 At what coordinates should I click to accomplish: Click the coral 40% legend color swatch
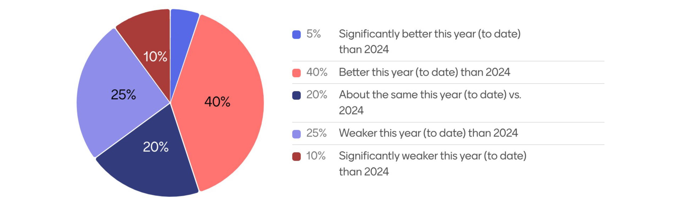(x=296, y=73)
